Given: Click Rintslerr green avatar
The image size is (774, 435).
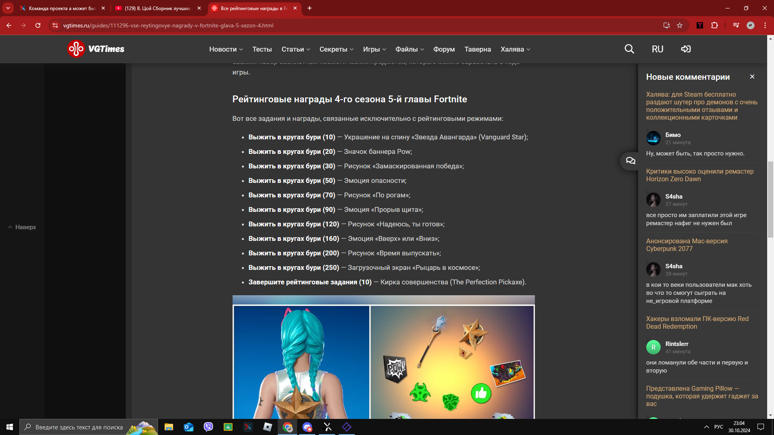Looking at the screenshot, I should click(653, 347).
